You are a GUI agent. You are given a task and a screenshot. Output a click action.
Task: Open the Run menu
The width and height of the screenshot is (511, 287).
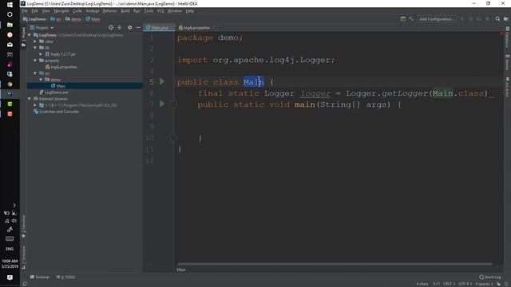pos(137,11)
